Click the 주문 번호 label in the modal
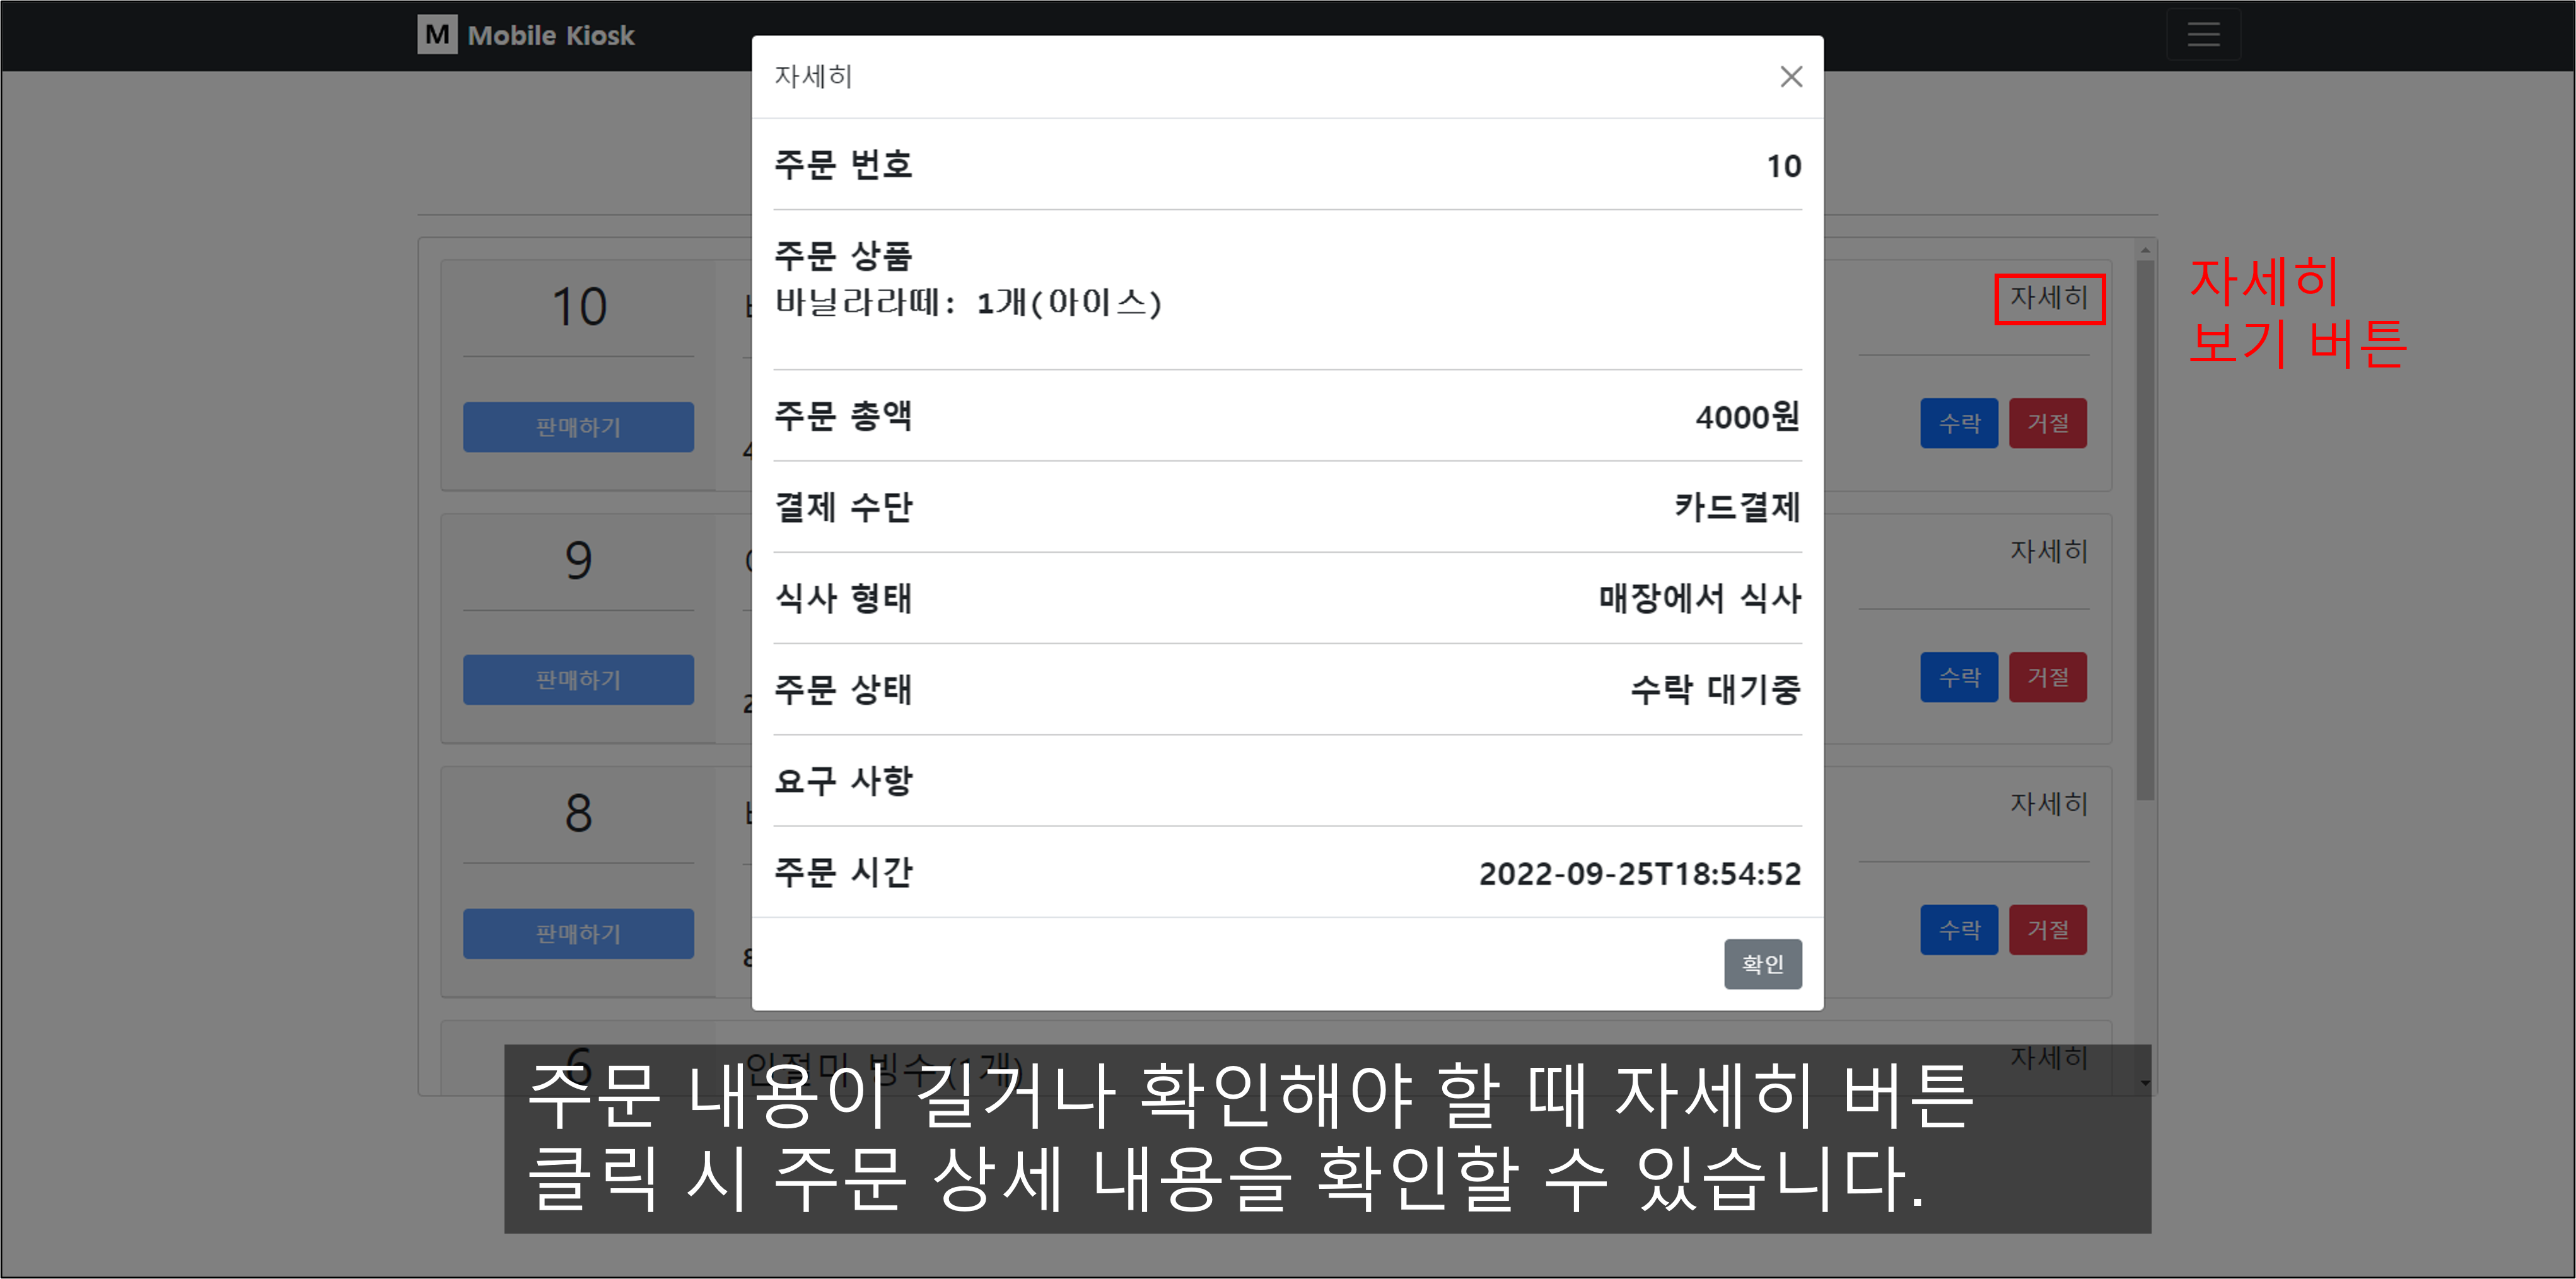The image size is (2576, 1279). pyautogui.click(x=844, y=164)
